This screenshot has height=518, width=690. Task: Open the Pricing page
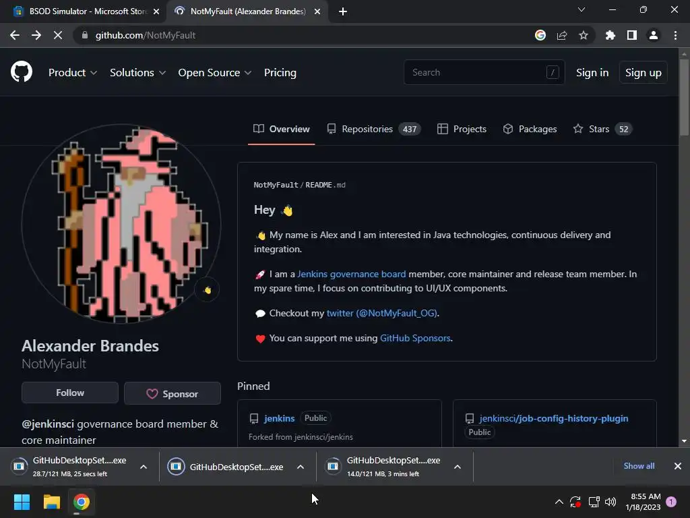(x=280, y=73)
